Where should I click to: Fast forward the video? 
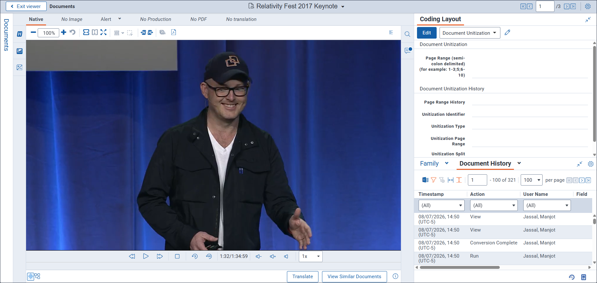[x=160, y=256]
